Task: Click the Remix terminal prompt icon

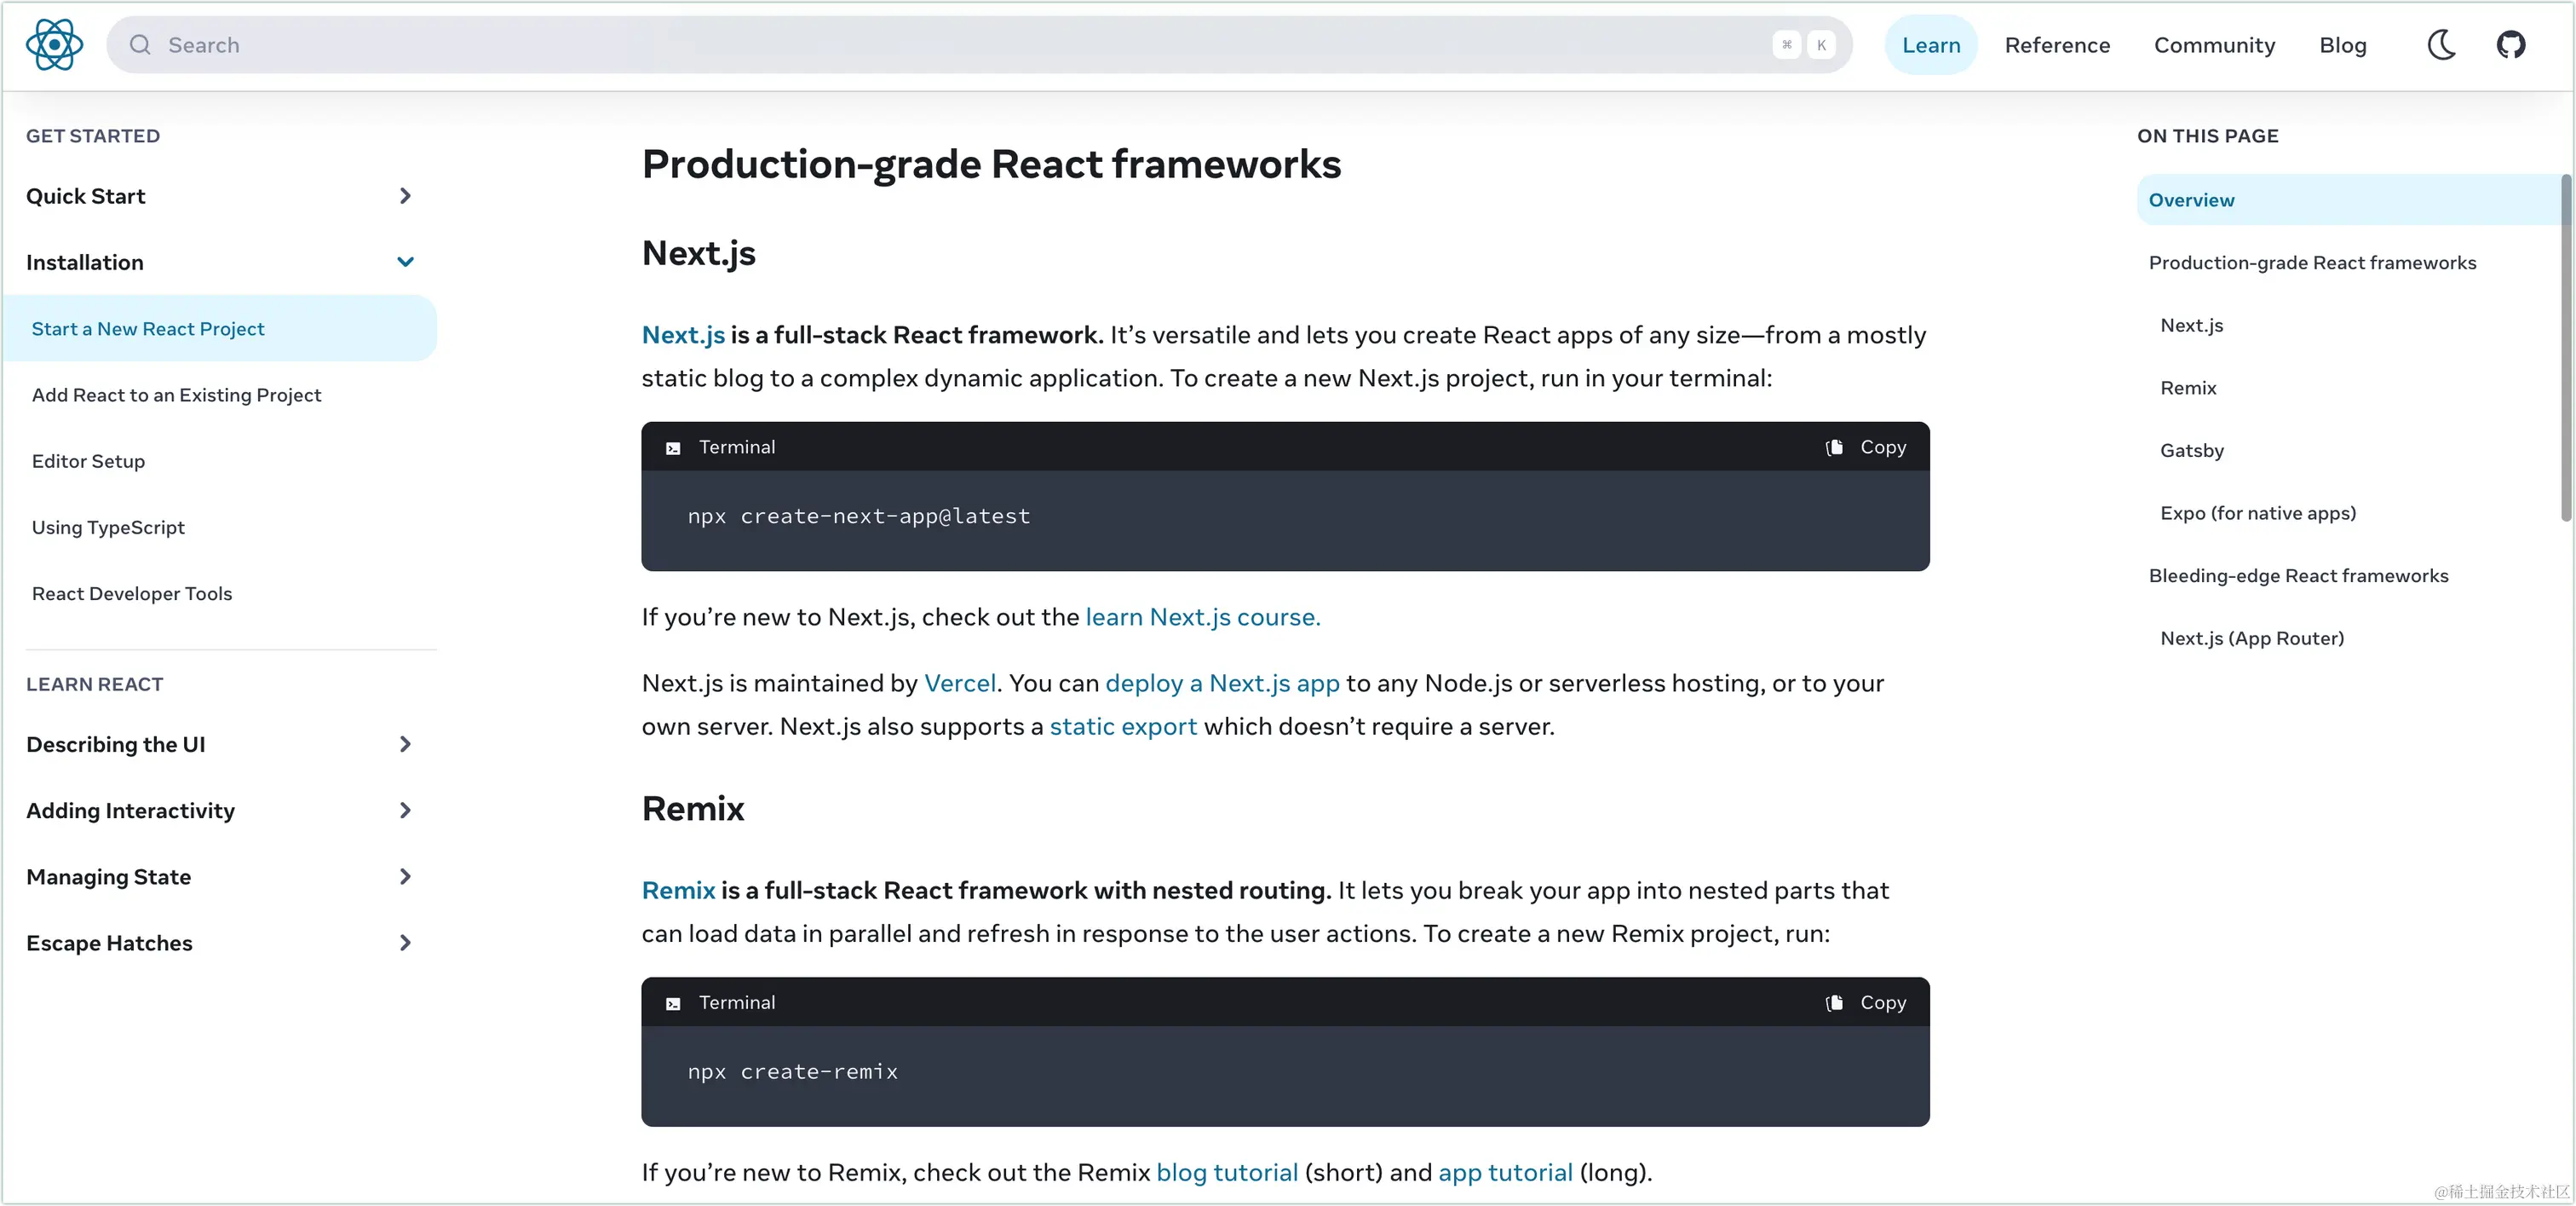Action: pyautogui.click(x=673, y=1004)
